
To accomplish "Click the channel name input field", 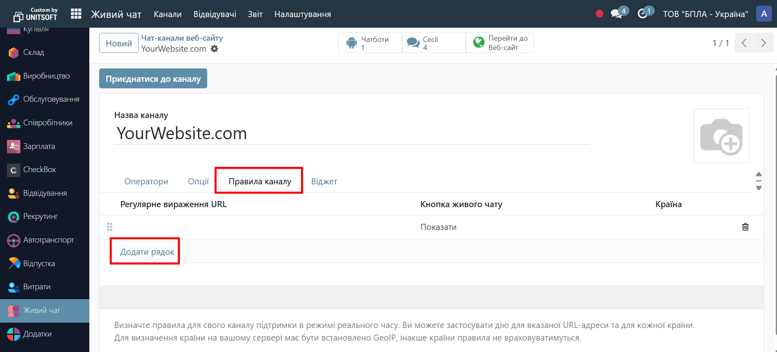I will [x=351, y=133].
